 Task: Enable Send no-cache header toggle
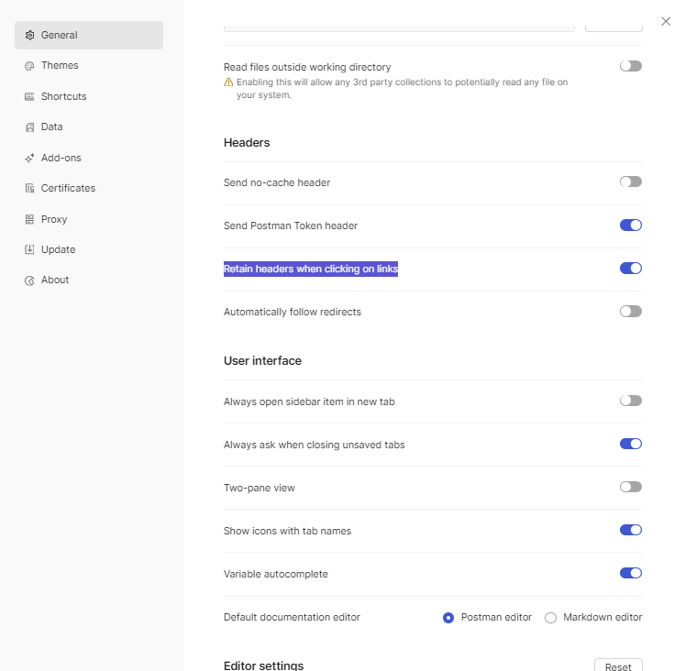pyautogui.click(x=631, y=181)
